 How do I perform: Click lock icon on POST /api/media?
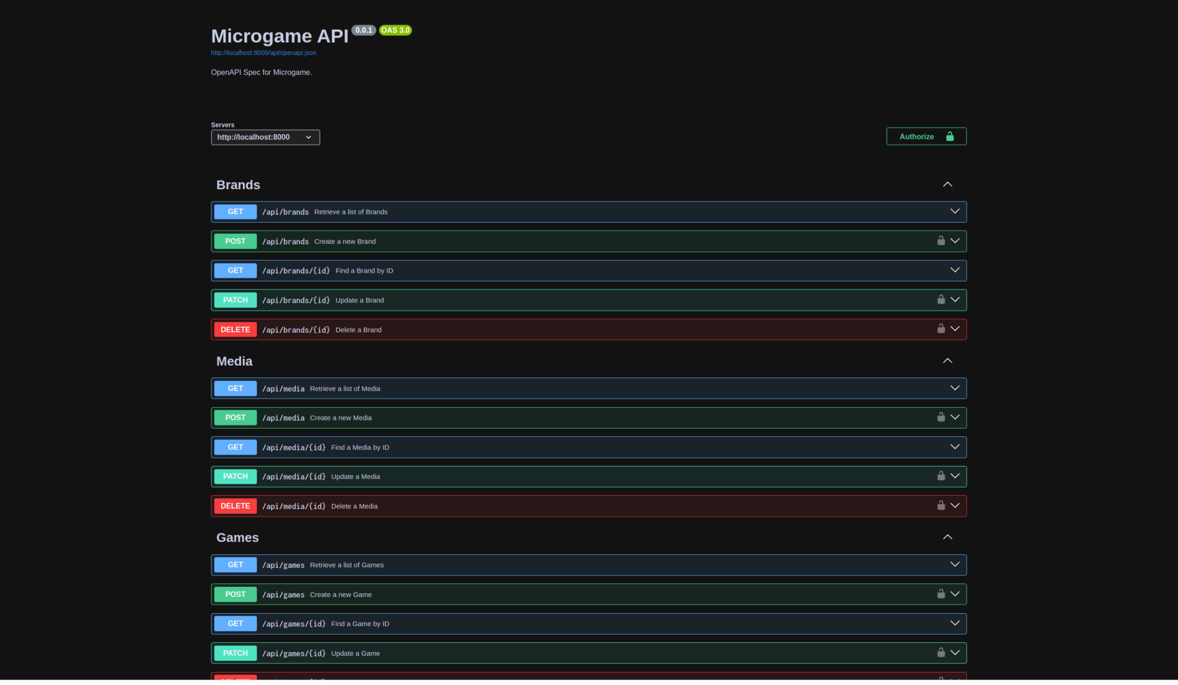tap(941, 417)
